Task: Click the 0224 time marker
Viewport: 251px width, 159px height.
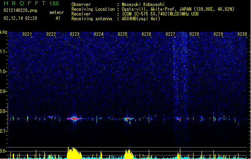Action: (99, 34)
